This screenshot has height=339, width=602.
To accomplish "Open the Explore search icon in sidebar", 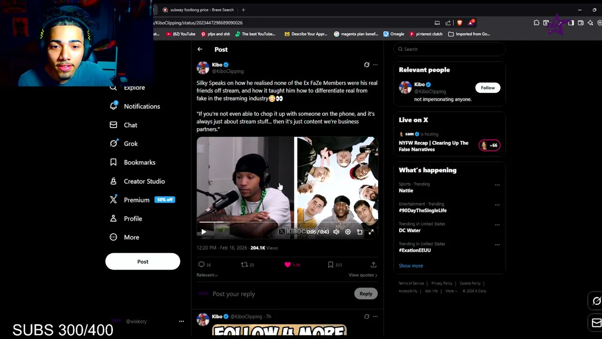I will pos(113,88).
